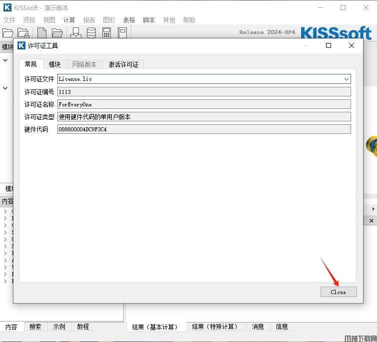This screenshot has width=377, height=342.
Task: Open project folder icon in main toolbar
Action: coord(7,32)
